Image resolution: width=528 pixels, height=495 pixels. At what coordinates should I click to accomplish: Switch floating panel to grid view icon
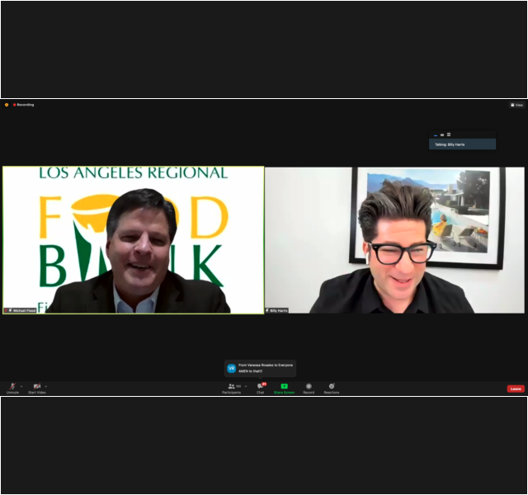click(449, 134)
